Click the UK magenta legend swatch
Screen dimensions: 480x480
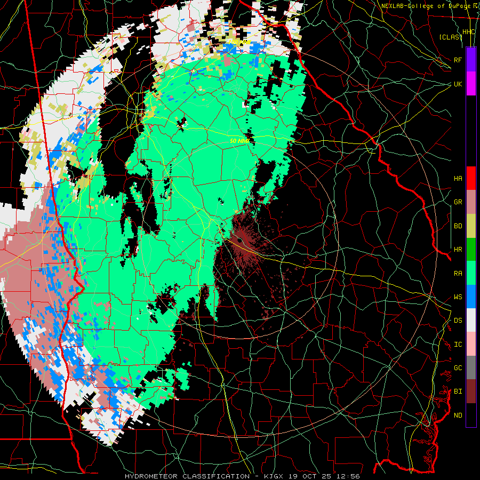(x=471, y=84)
